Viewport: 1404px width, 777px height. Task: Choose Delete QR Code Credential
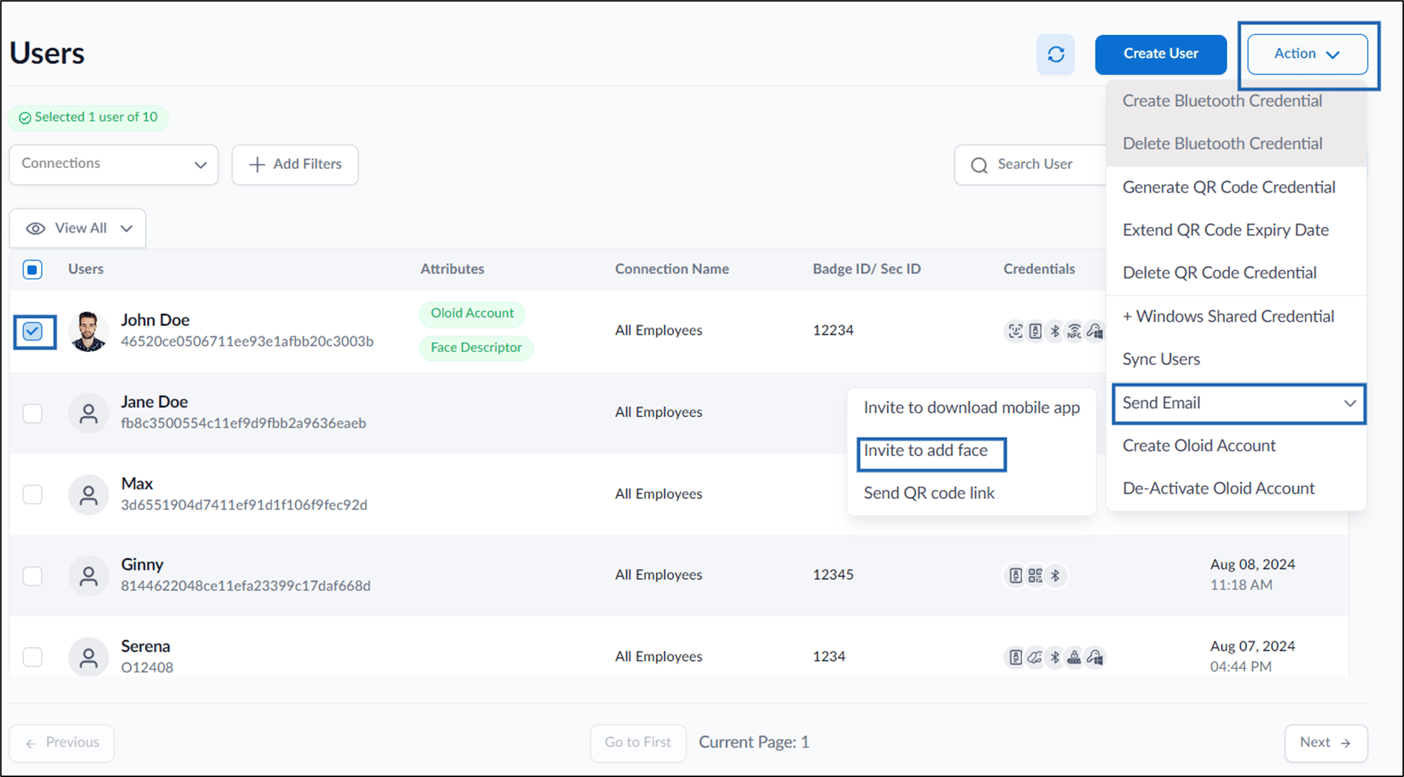[x=1219, y=273]
